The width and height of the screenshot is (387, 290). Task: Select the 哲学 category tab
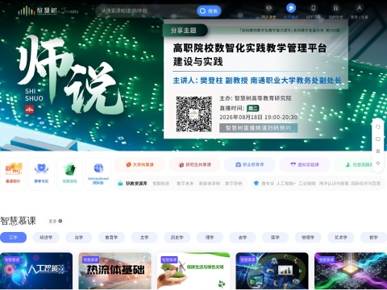pyautogui.click(x=373, y=238)
